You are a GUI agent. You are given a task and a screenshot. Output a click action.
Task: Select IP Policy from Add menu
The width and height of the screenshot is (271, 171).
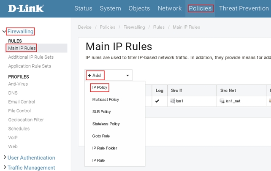coord(100,87)
